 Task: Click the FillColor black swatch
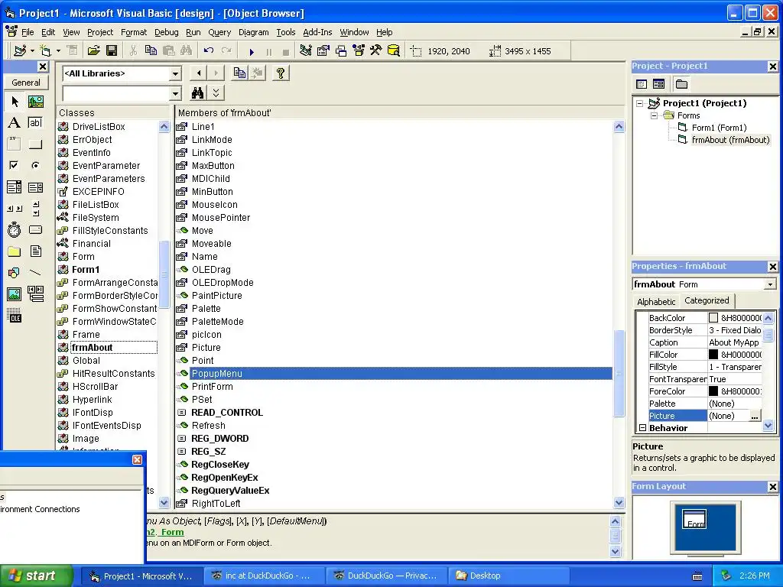(713, 355)
